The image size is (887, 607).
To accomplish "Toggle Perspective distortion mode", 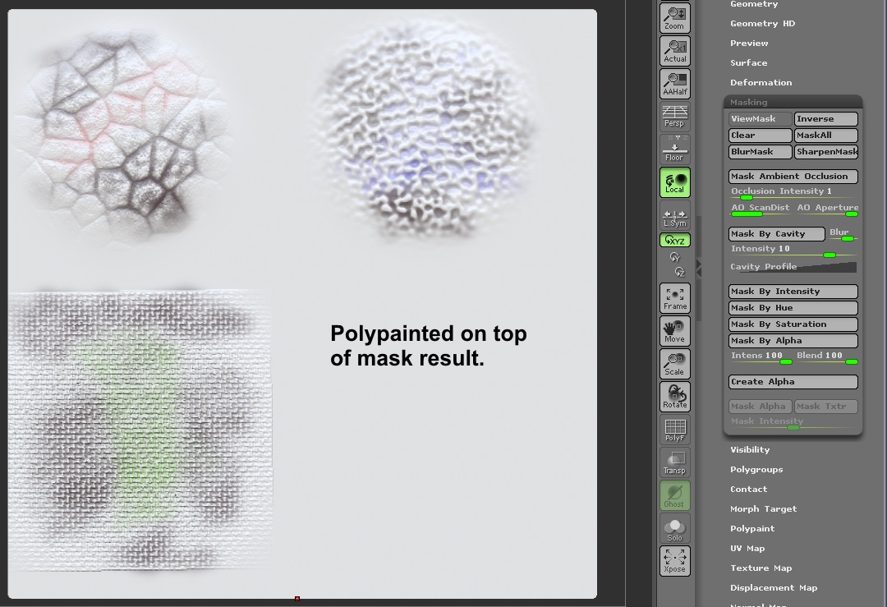I will pos(674,115).
